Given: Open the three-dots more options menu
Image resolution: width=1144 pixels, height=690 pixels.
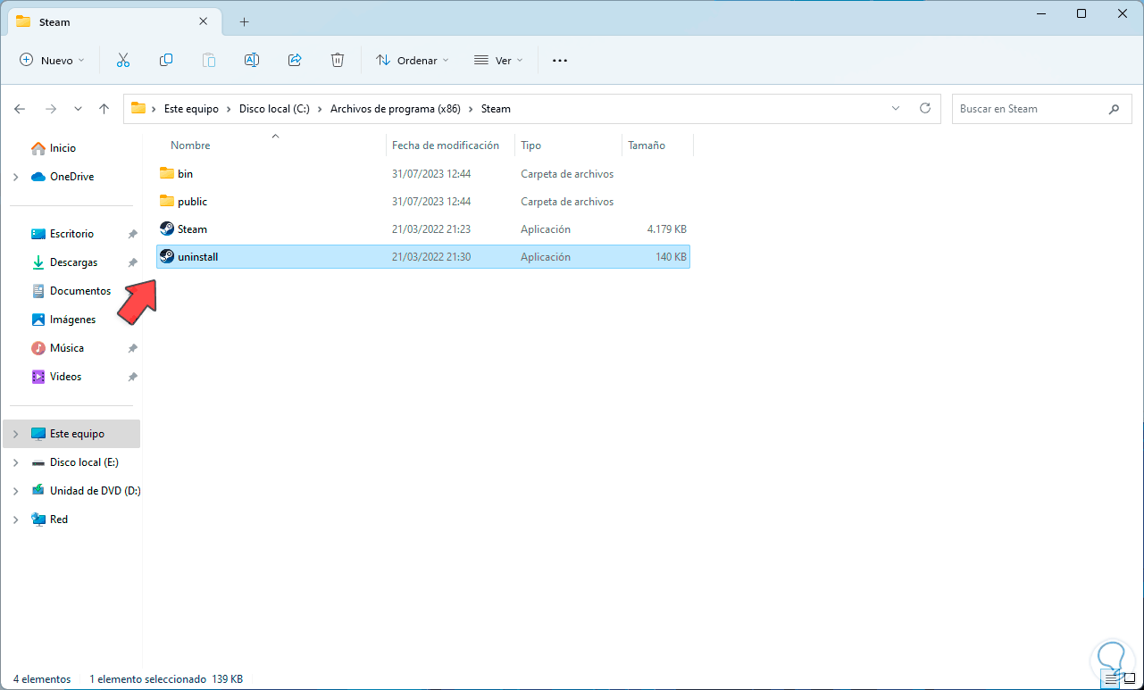Looking at the screenshot, I should [560, 60].
